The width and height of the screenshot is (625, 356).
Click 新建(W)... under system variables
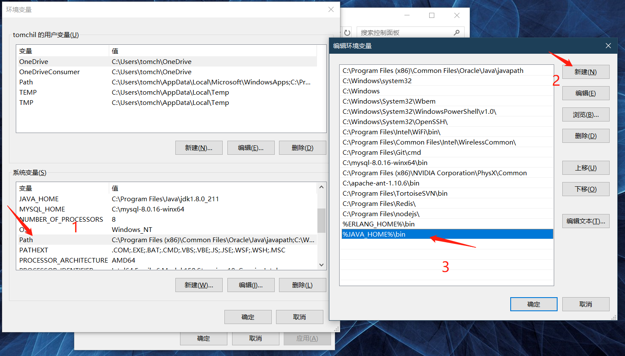click(x=198, y=285)
